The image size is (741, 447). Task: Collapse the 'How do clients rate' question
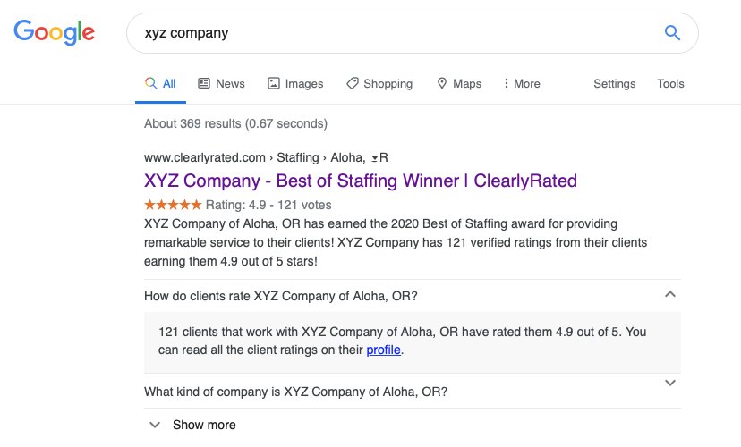tap(670, 294)
